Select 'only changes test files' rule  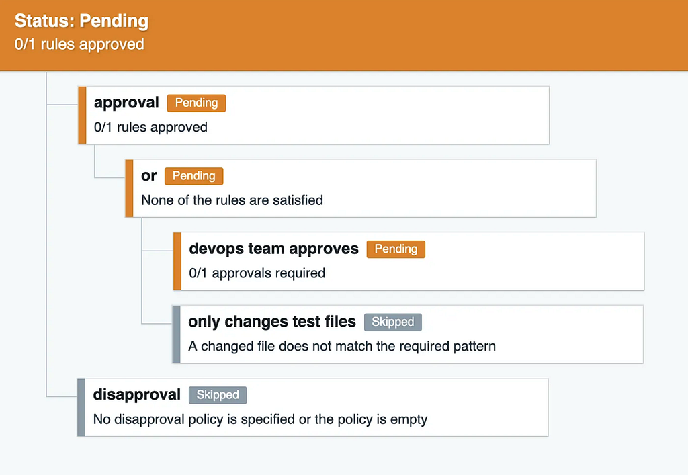point(272,322)
